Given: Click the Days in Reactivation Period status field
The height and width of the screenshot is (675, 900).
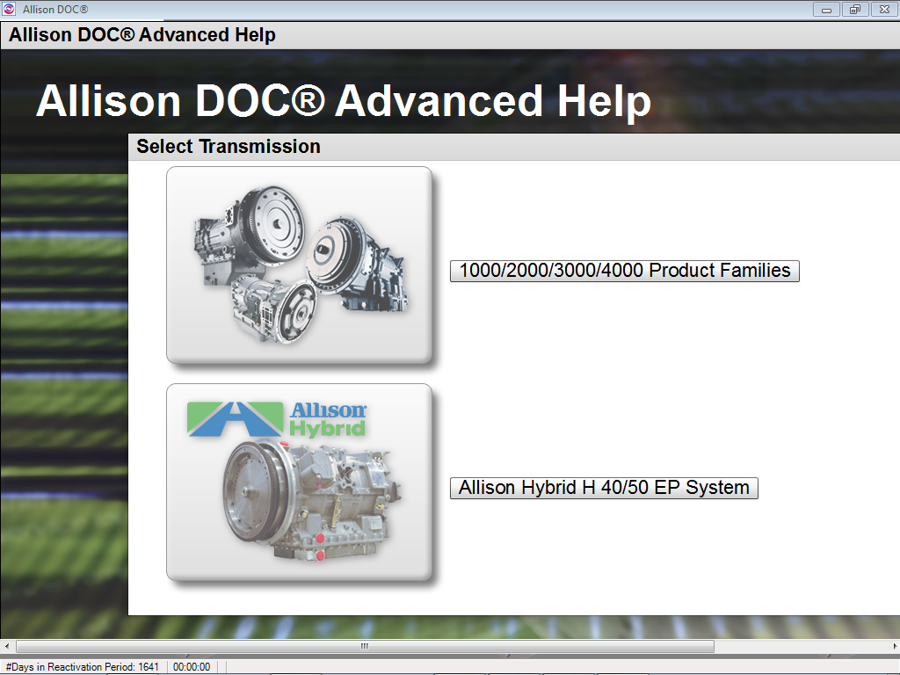Looking at the screenshot, I should tap(80, 666).
